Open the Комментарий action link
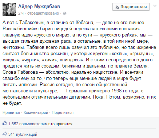 tap(36, 112)
